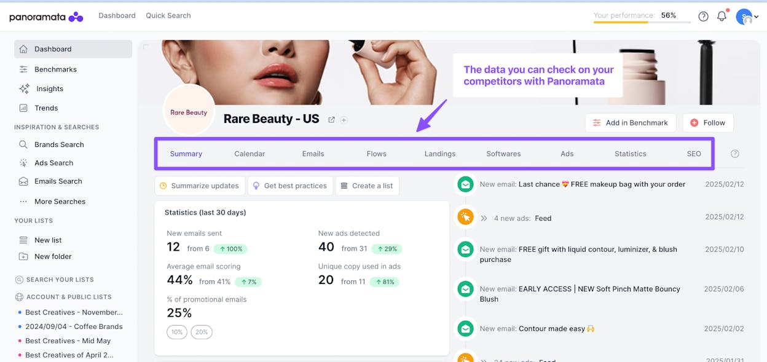Open Best Creatives - Mid May list
The image size is (767, 362).
[68, 340]
